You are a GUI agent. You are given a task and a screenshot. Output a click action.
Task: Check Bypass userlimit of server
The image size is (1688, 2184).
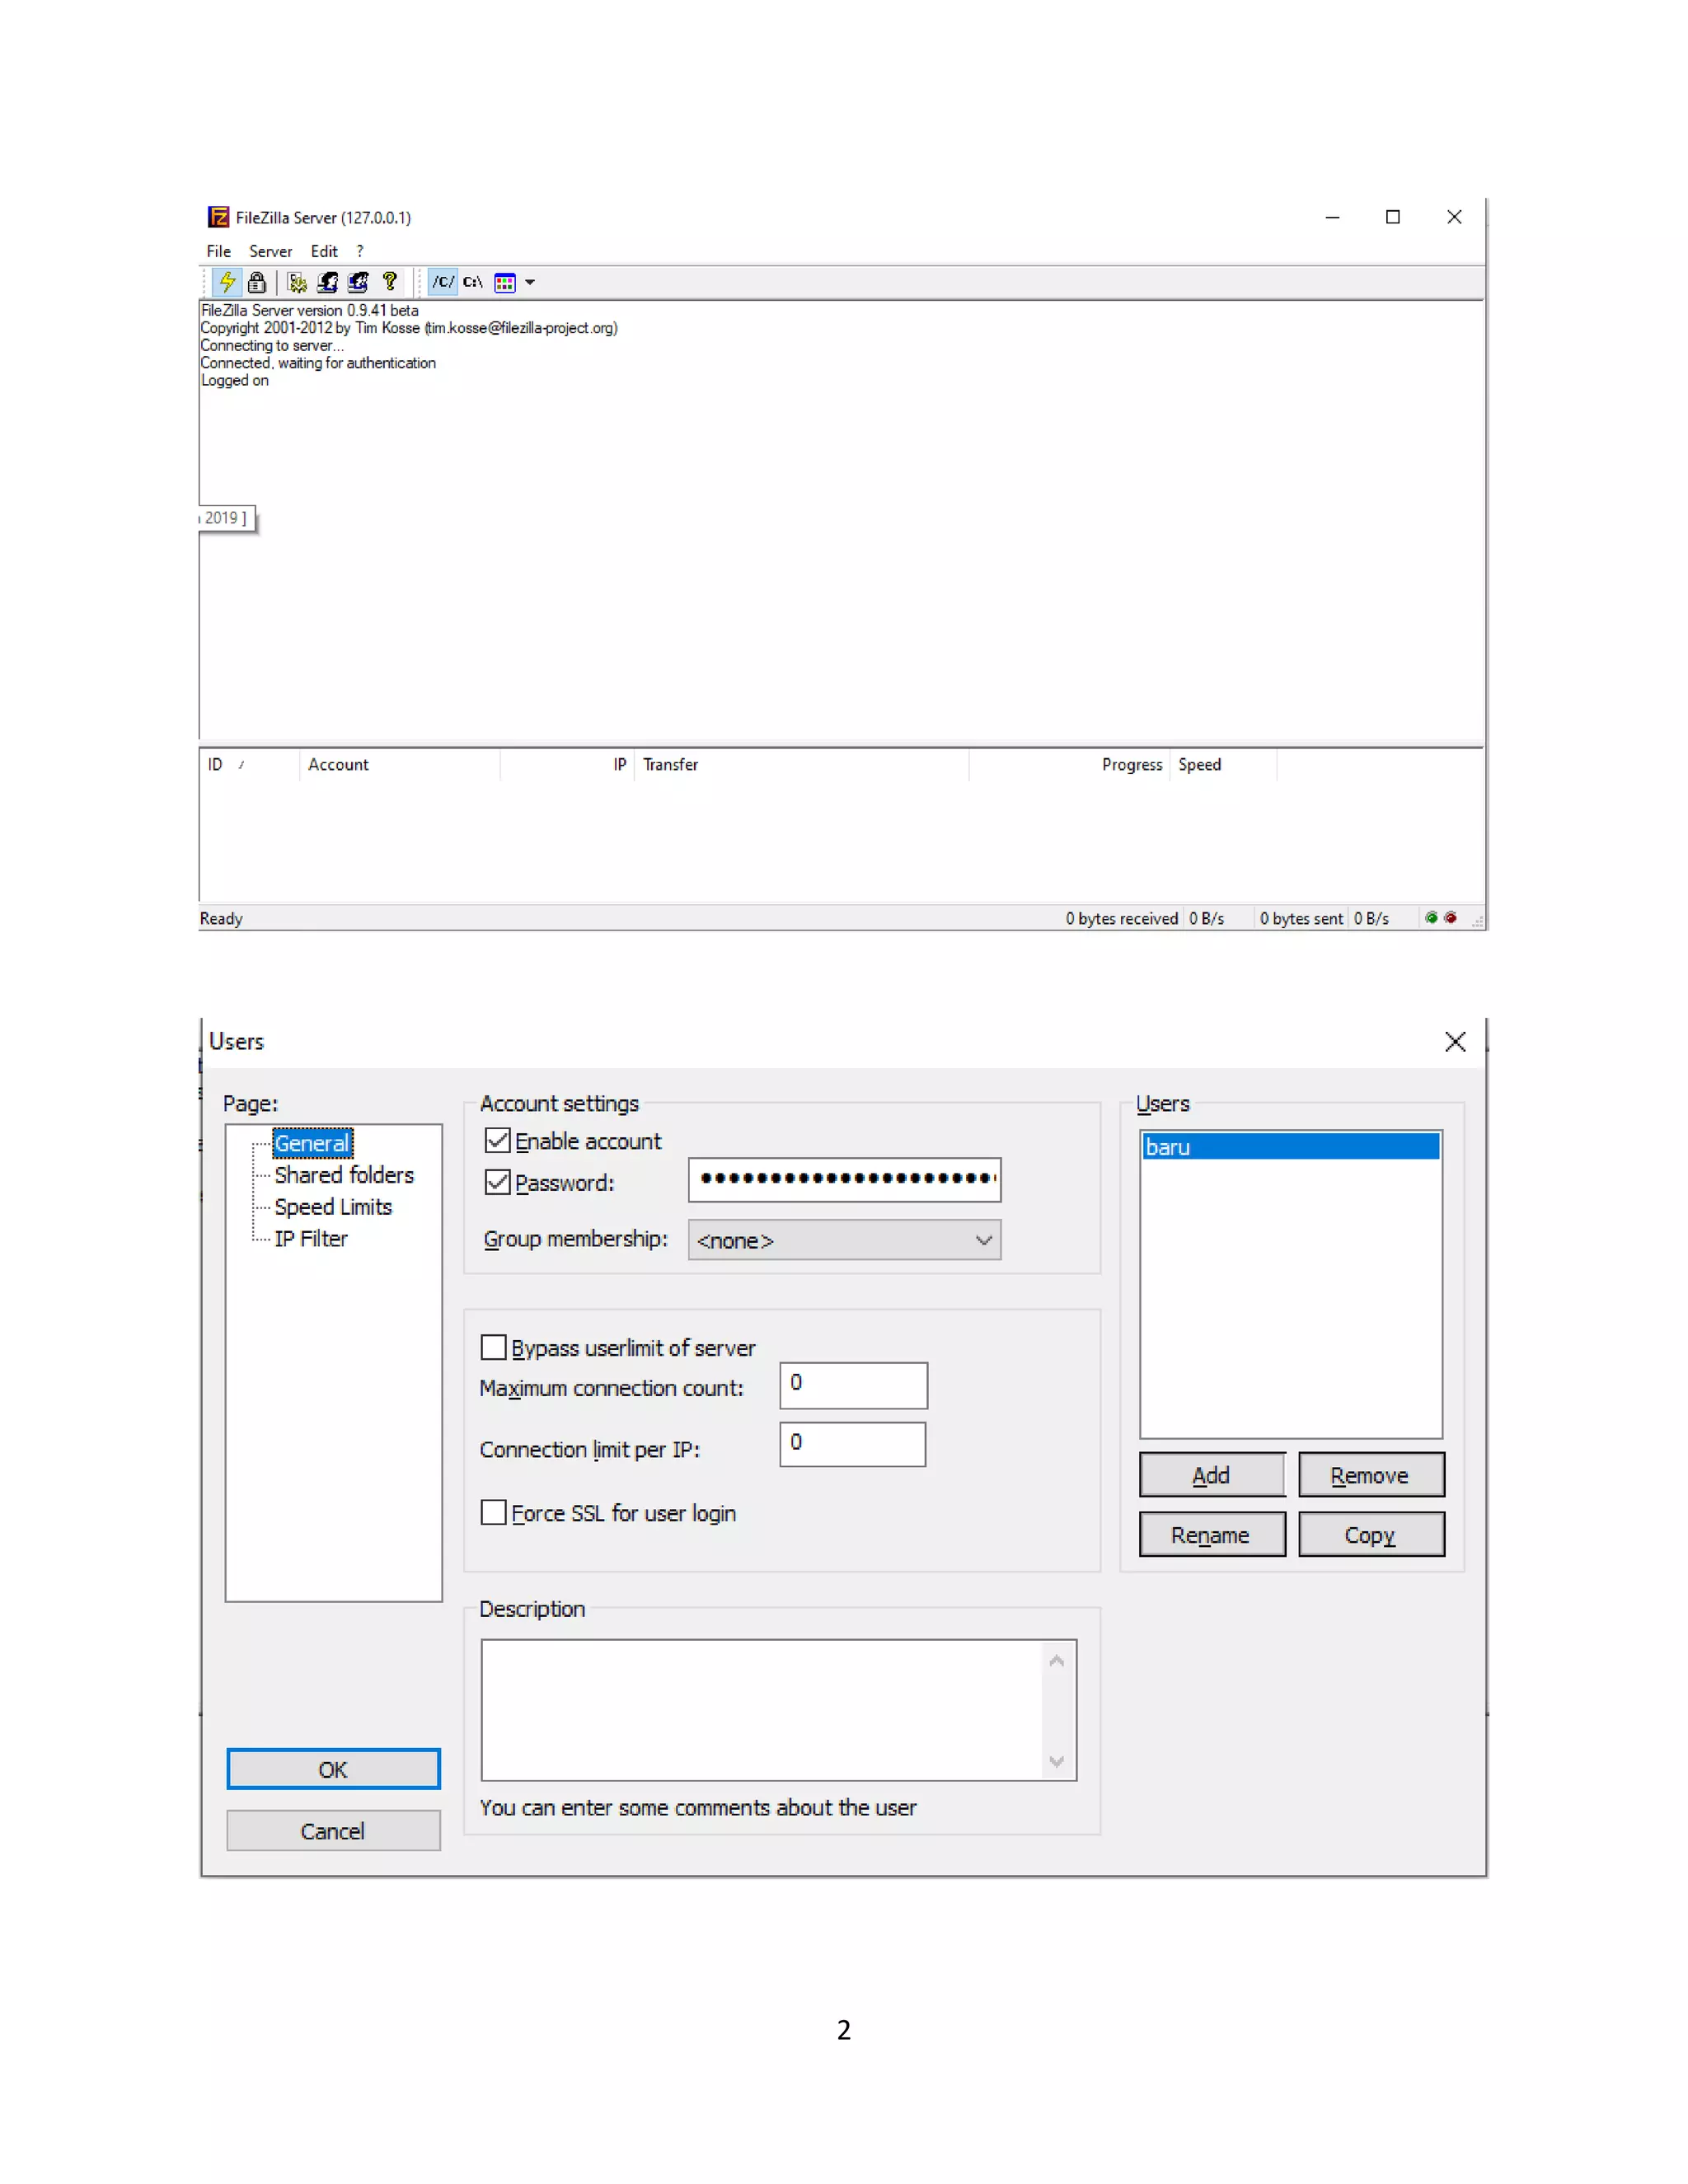[493, 1347]
